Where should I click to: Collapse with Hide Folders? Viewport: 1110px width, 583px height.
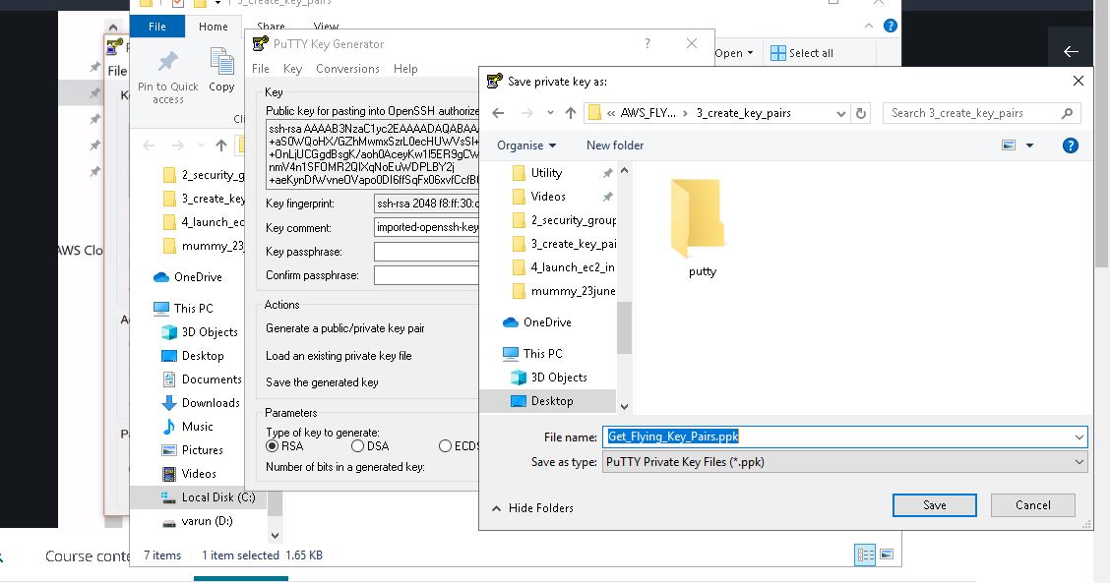[x=532, y=508]
